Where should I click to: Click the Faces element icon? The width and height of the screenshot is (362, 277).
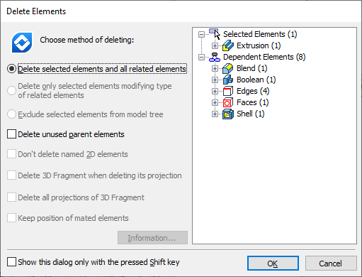pos(228,102)
